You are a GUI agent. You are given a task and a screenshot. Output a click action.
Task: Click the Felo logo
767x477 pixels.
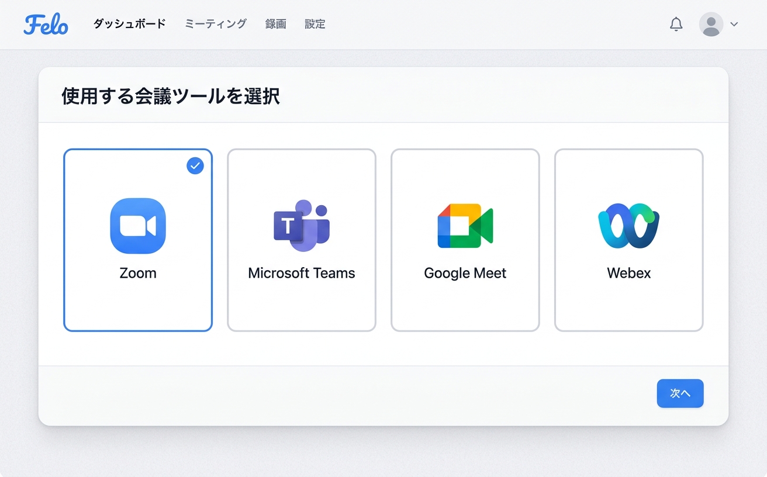(46, 24)
